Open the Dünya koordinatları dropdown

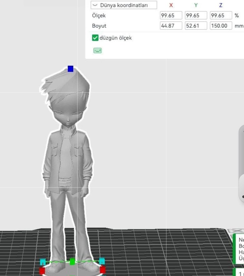[124, 5]
